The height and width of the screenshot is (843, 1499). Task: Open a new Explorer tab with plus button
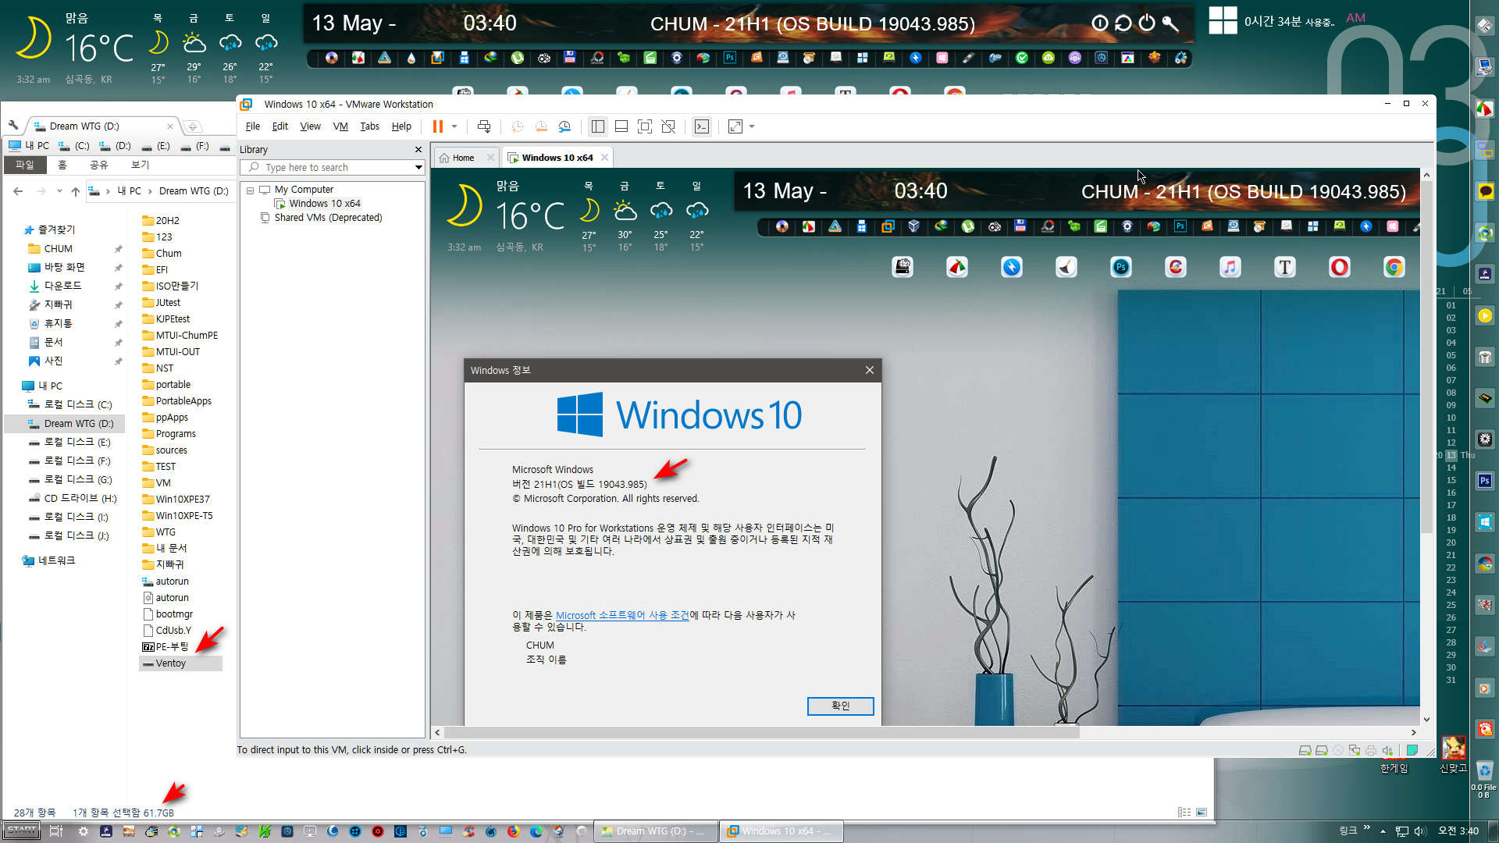pos(192,126)
